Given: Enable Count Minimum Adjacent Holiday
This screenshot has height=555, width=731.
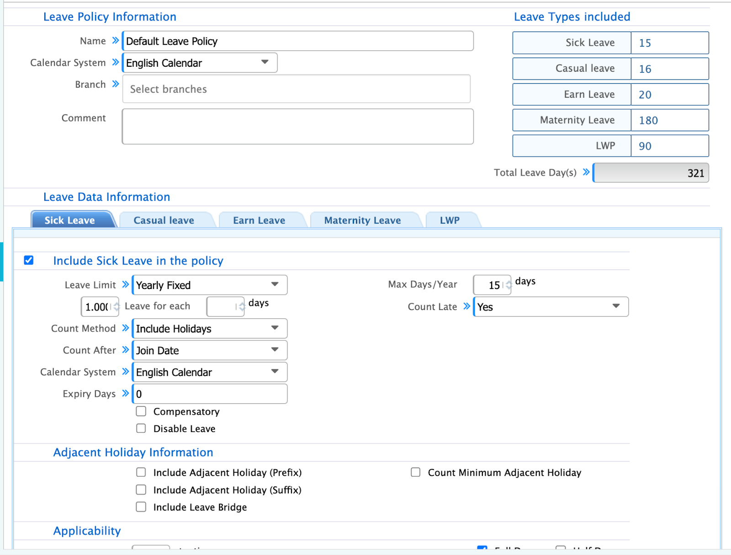Looking at the screenshot, I should pyautogui.click(x=415, y=472).
